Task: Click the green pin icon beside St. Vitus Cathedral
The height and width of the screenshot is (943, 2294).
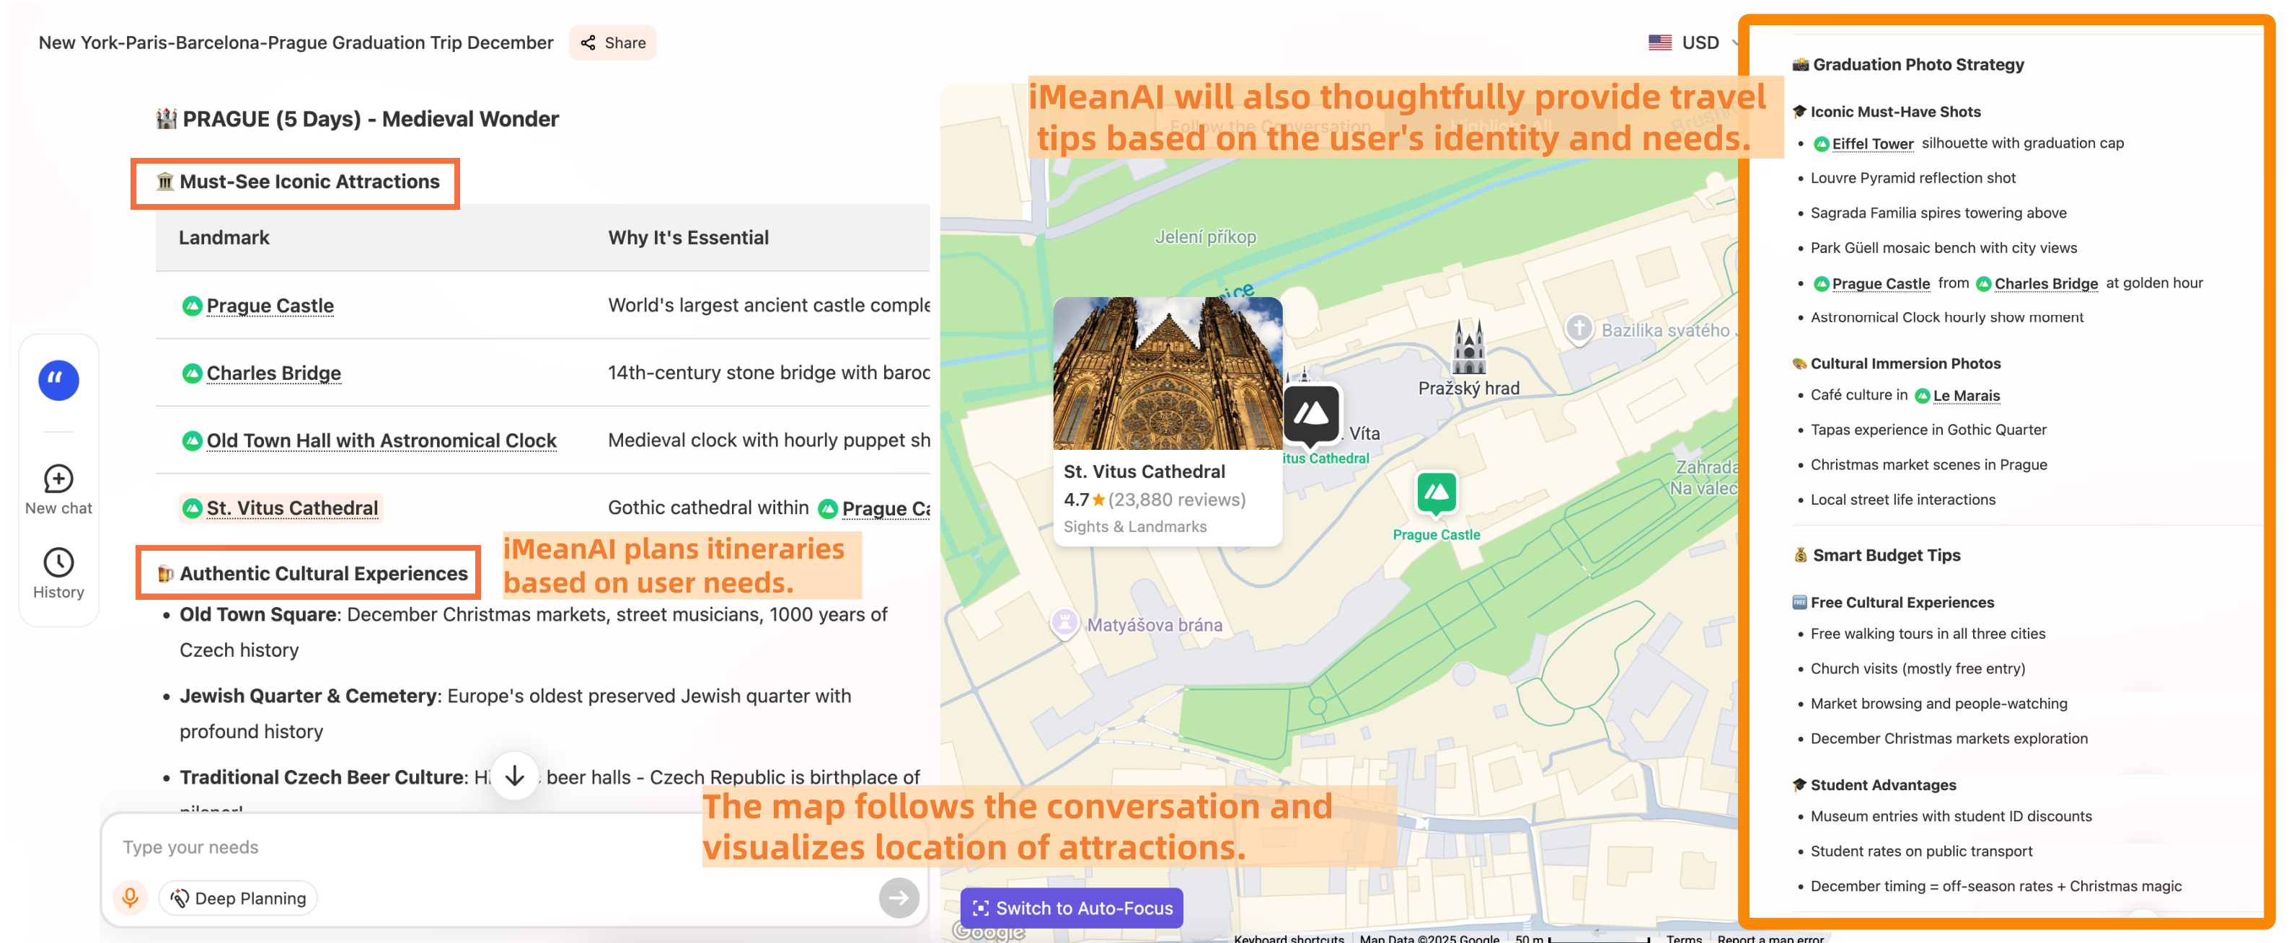Action: point(191,508)
